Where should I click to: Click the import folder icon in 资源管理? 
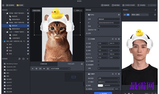point(23,59)
